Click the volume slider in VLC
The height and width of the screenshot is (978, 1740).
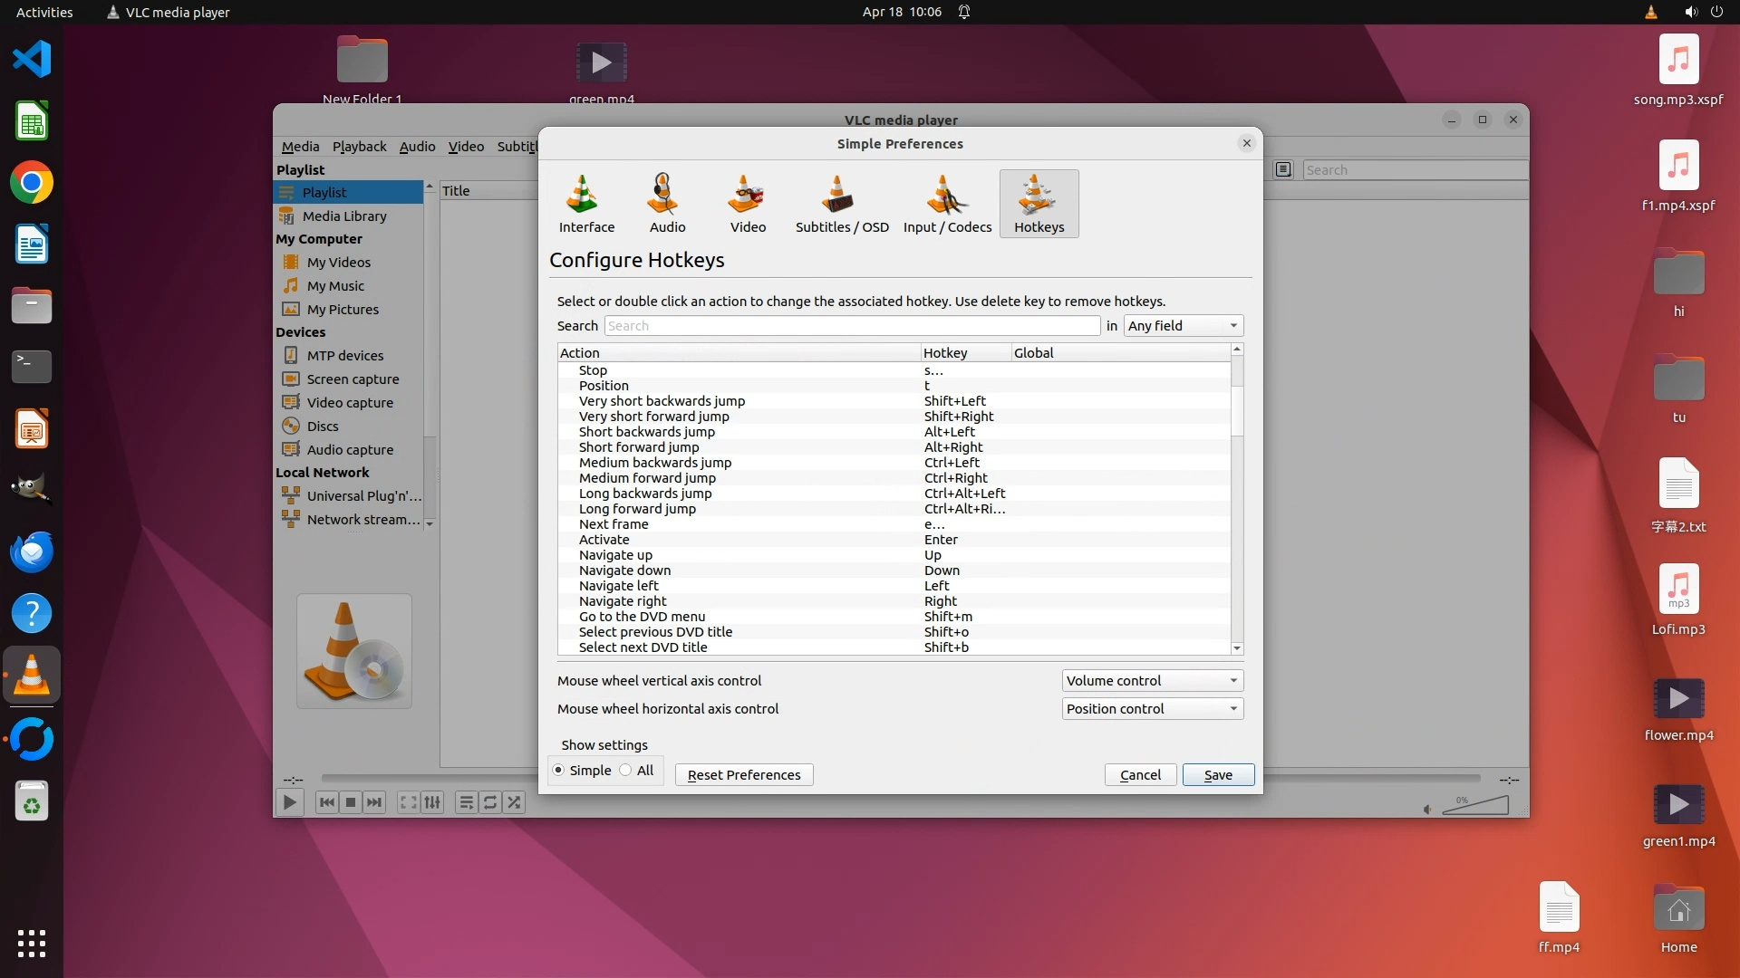click(1475, 806)
